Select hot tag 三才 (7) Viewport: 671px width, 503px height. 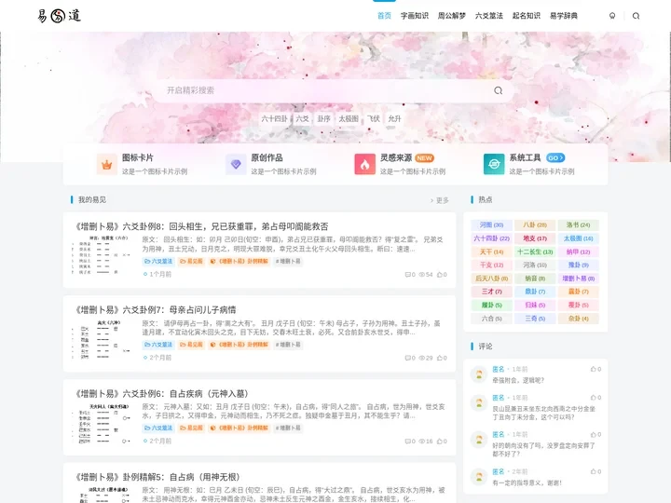(491, 292)
